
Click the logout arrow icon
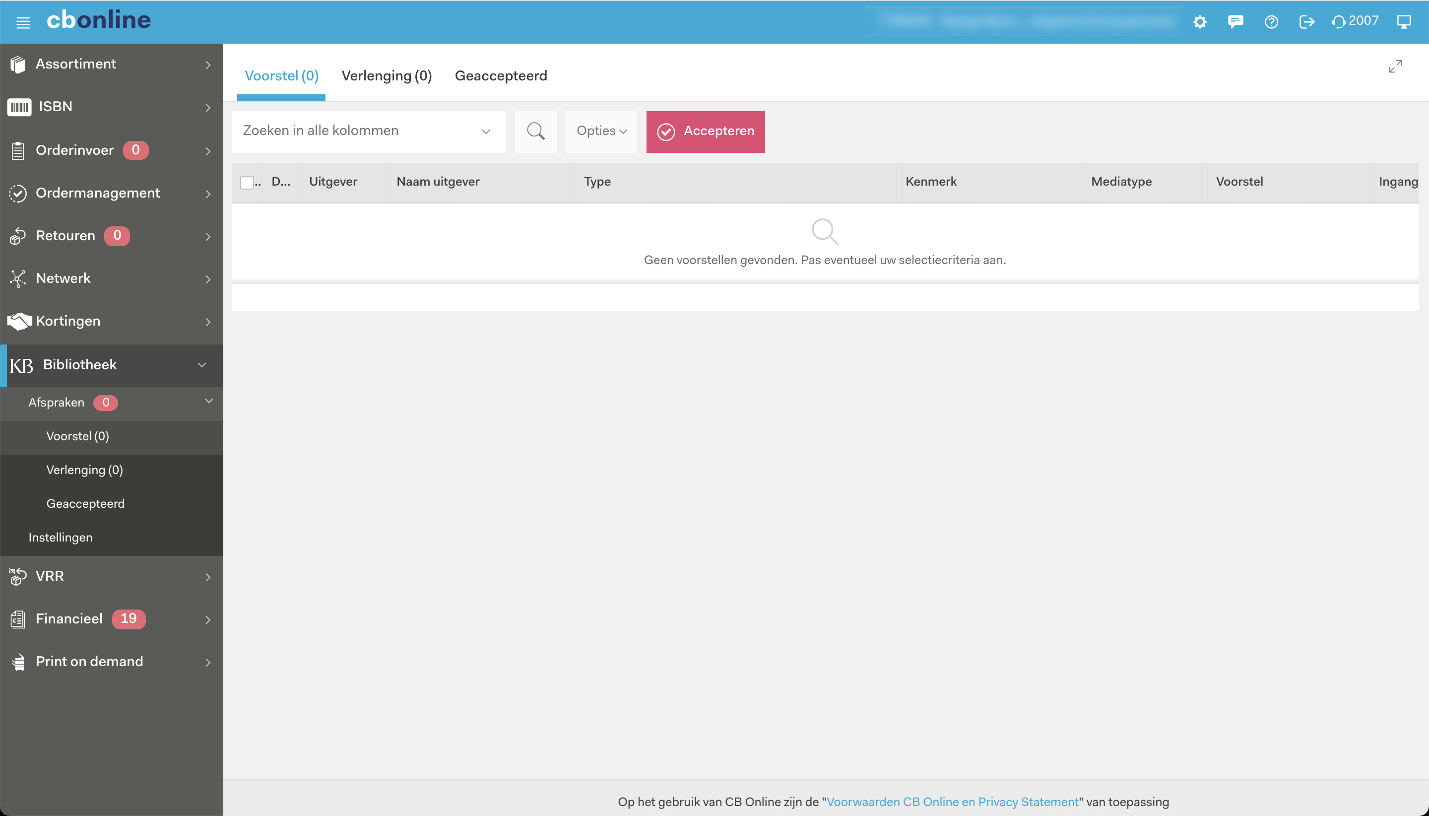click(1307, 22)
